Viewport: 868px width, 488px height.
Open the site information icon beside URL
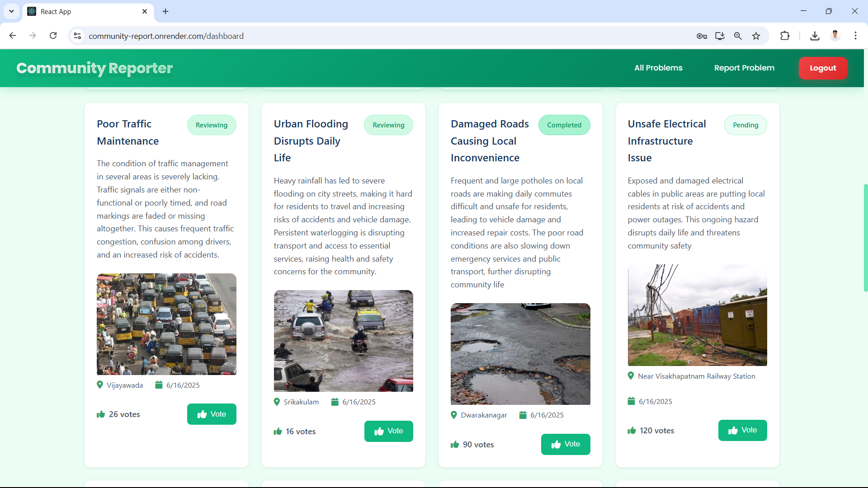coord(78,36)
